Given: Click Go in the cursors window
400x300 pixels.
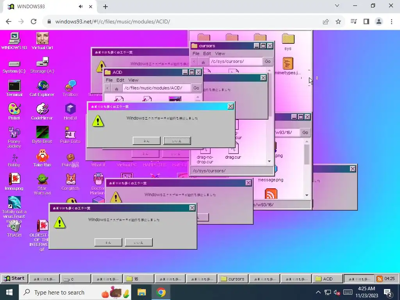Looking at the screenshot, I should (268, 61).
